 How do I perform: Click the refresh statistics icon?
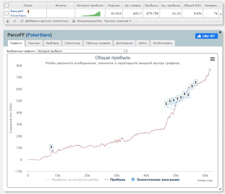pos(15,21)
